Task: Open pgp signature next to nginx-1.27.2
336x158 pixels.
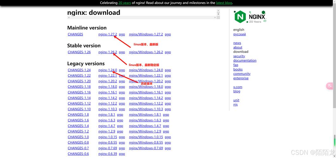Action: coord(122,34)
